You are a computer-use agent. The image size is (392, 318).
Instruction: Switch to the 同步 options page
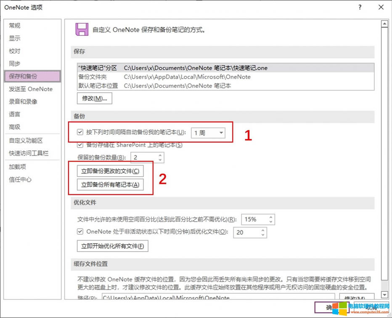pyautogui.click(x=15, y=64)
